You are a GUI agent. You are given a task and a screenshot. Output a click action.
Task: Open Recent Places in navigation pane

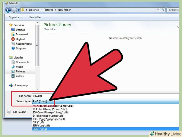[x=24, y=44]
